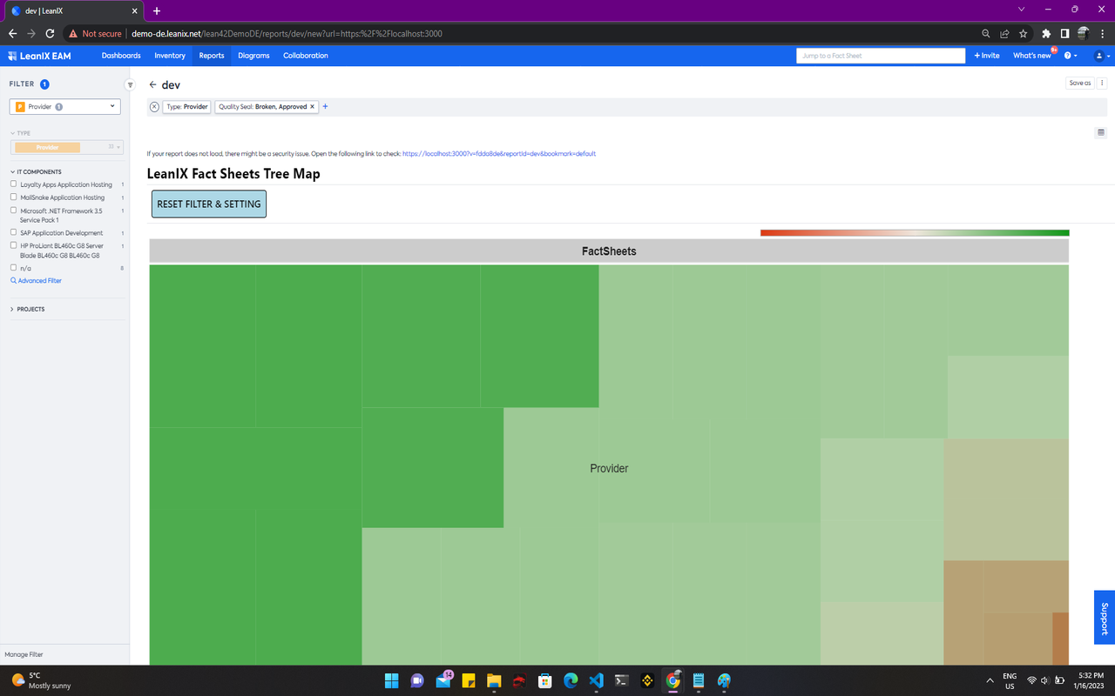1115x696 pixels.
Task: Open the report settings panel icon
Action: (1101, 132)
